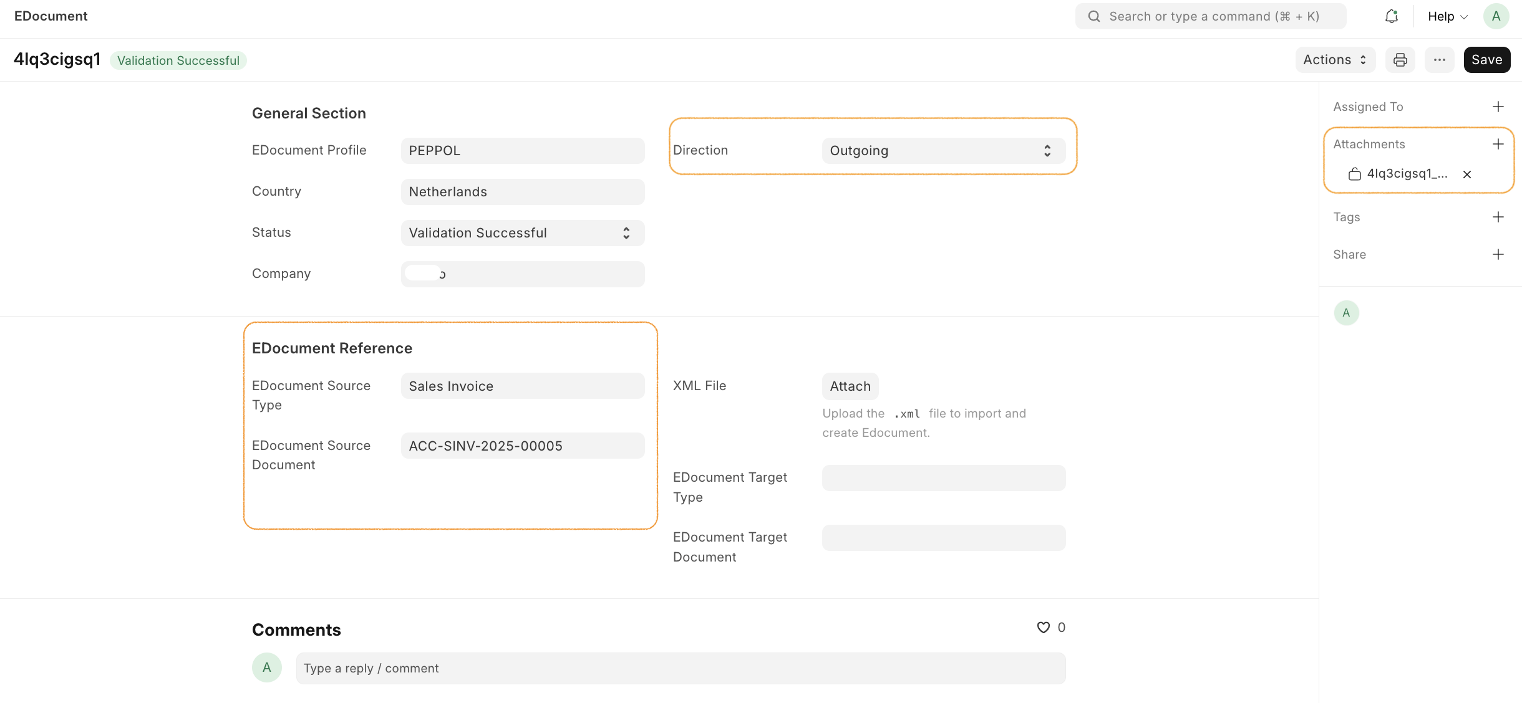Open the Direction dropdown set to Outgoing
1522x703 pixels.
coord(943,151)
